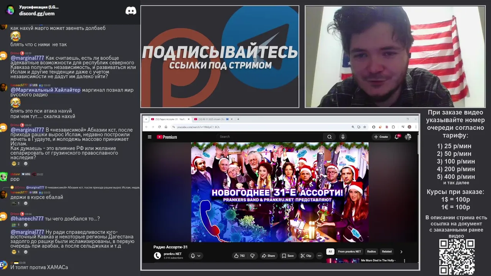Click the Share button
Image resolution: width=491 pixels, height=276 pixels.
268,256
